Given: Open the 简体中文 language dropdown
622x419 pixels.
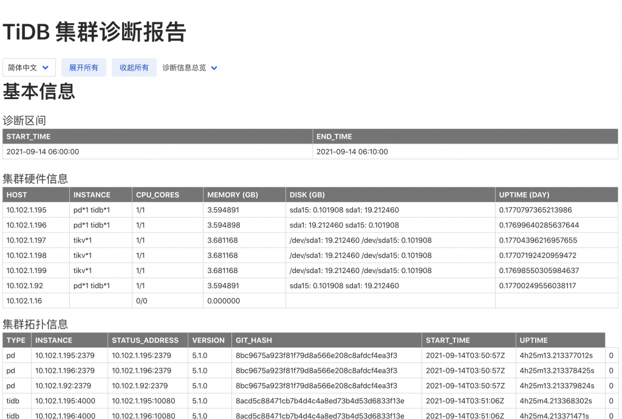Looking at the screenshot, I should click(29, 68).
